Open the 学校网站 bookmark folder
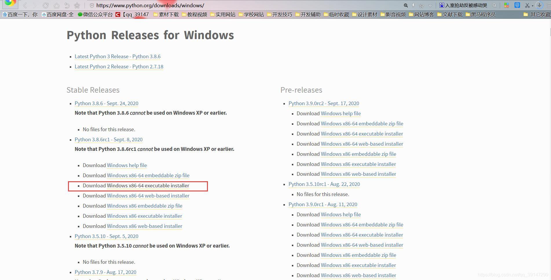The height and width of the screenshot is (280, 551). point(251,14)
